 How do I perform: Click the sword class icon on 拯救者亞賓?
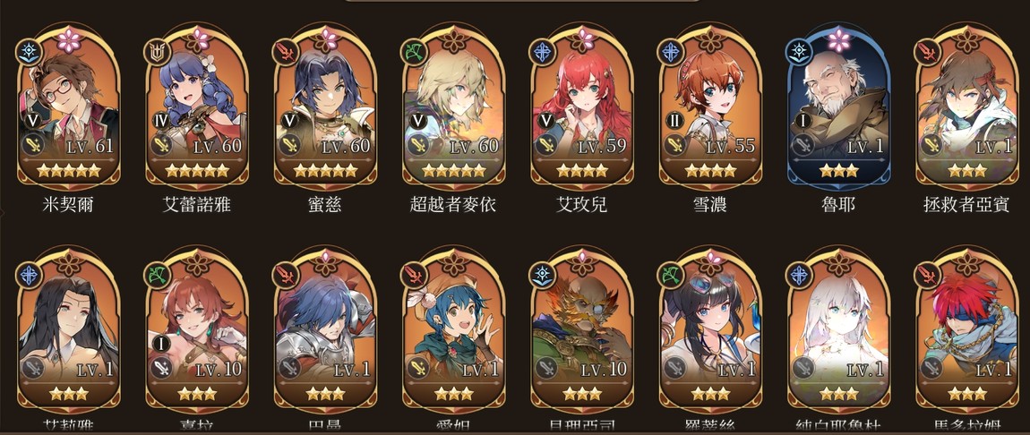[929, 53]
